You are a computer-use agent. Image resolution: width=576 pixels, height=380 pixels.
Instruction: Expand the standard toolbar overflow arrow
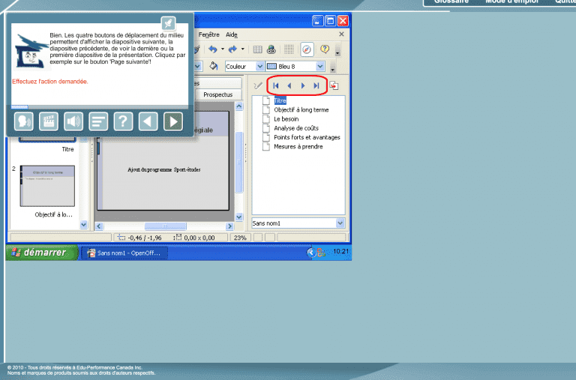(x=337, y=52)
